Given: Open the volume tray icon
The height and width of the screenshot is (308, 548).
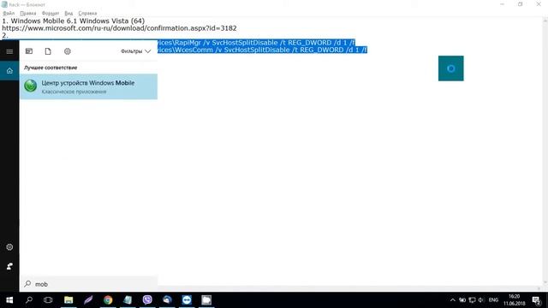Looking at the screenshot, I should click(481, 300).
